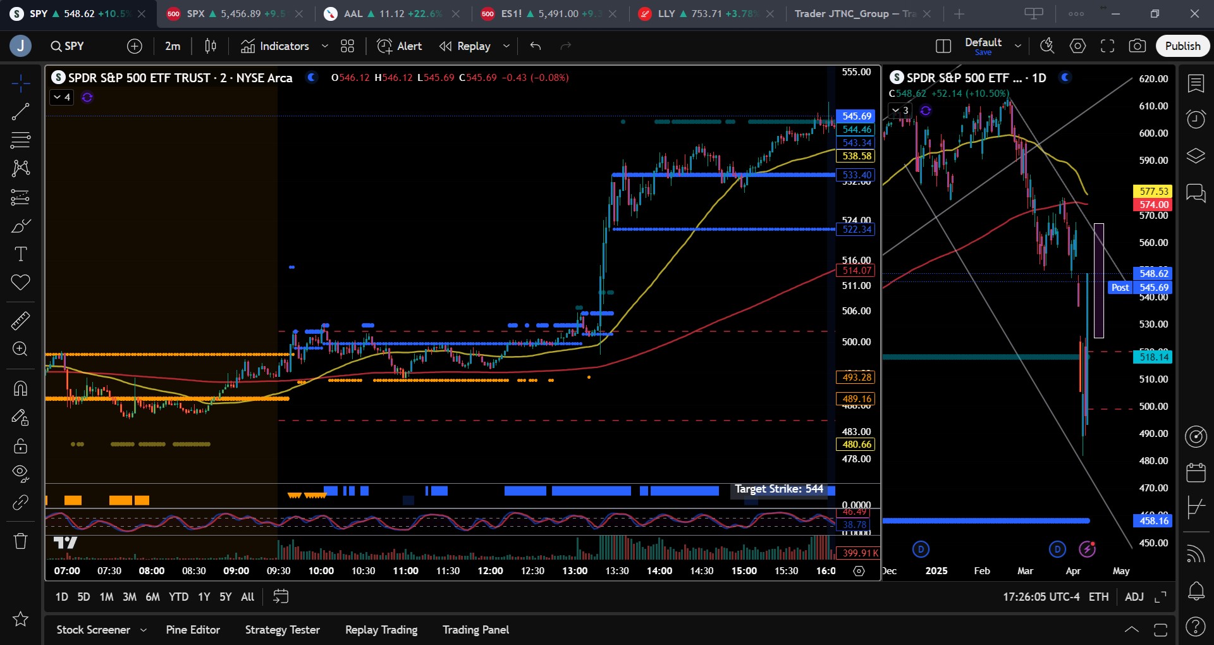Toggle the ADJ adjusted data setting

coord(1134,597)
